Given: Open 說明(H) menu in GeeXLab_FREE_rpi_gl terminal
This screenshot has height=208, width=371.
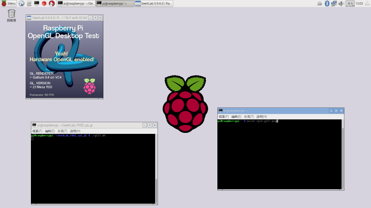Looking at the screenshot, I should pos(75,131).
